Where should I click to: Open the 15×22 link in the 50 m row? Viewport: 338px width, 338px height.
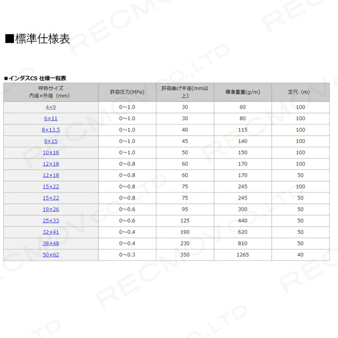click(51, 198)
